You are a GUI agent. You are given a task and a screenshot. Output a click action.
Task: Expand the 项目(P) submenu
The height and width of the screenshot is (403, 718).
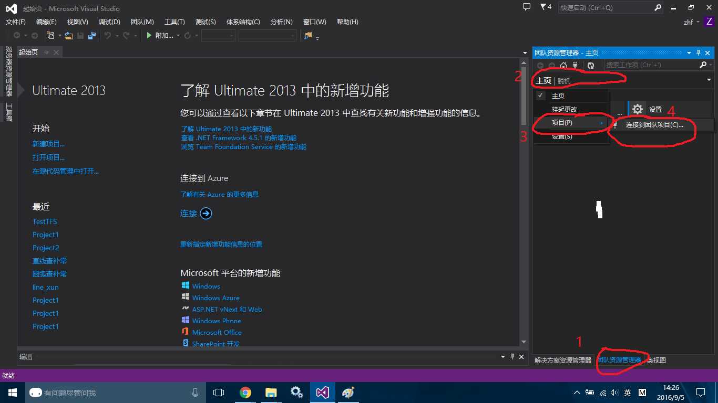pos(571,123)
